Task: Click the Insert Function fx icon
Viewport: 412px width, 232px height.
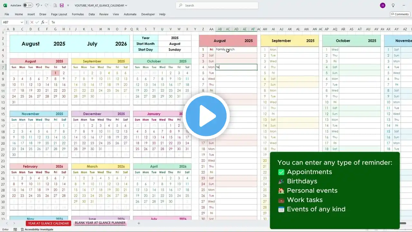Action: coord(43,22)
